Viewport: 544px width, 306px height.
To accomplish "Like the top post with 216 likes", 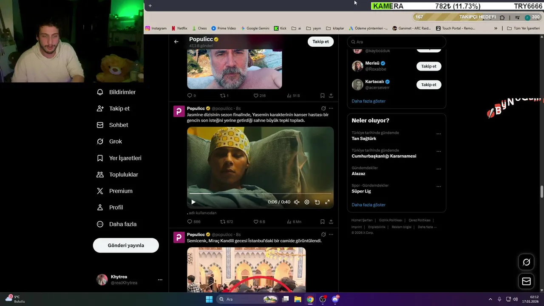I will coord(259,96).
